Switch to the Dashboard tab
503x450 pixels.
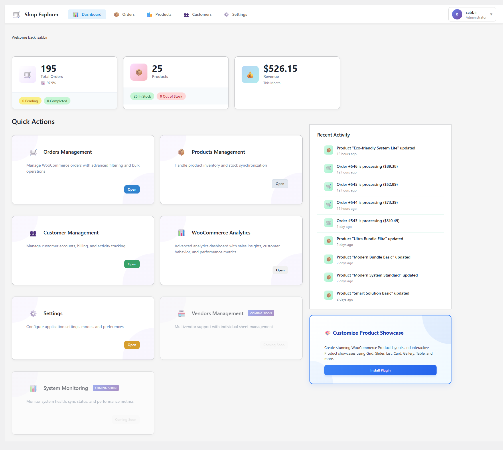[87, 15]
